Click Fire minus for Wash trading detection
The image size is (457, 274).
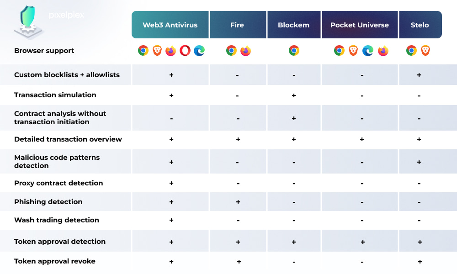click(238, 221)
